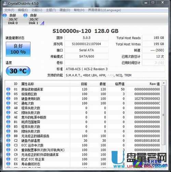Click the ATA8-ACS | ACS-2 Revision 3 standard field
Viewport: 171px width, 172px height.
[x=115, y=69]
